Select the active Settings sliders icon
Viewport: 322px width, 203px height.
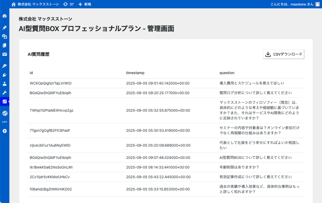coord(4,101)
